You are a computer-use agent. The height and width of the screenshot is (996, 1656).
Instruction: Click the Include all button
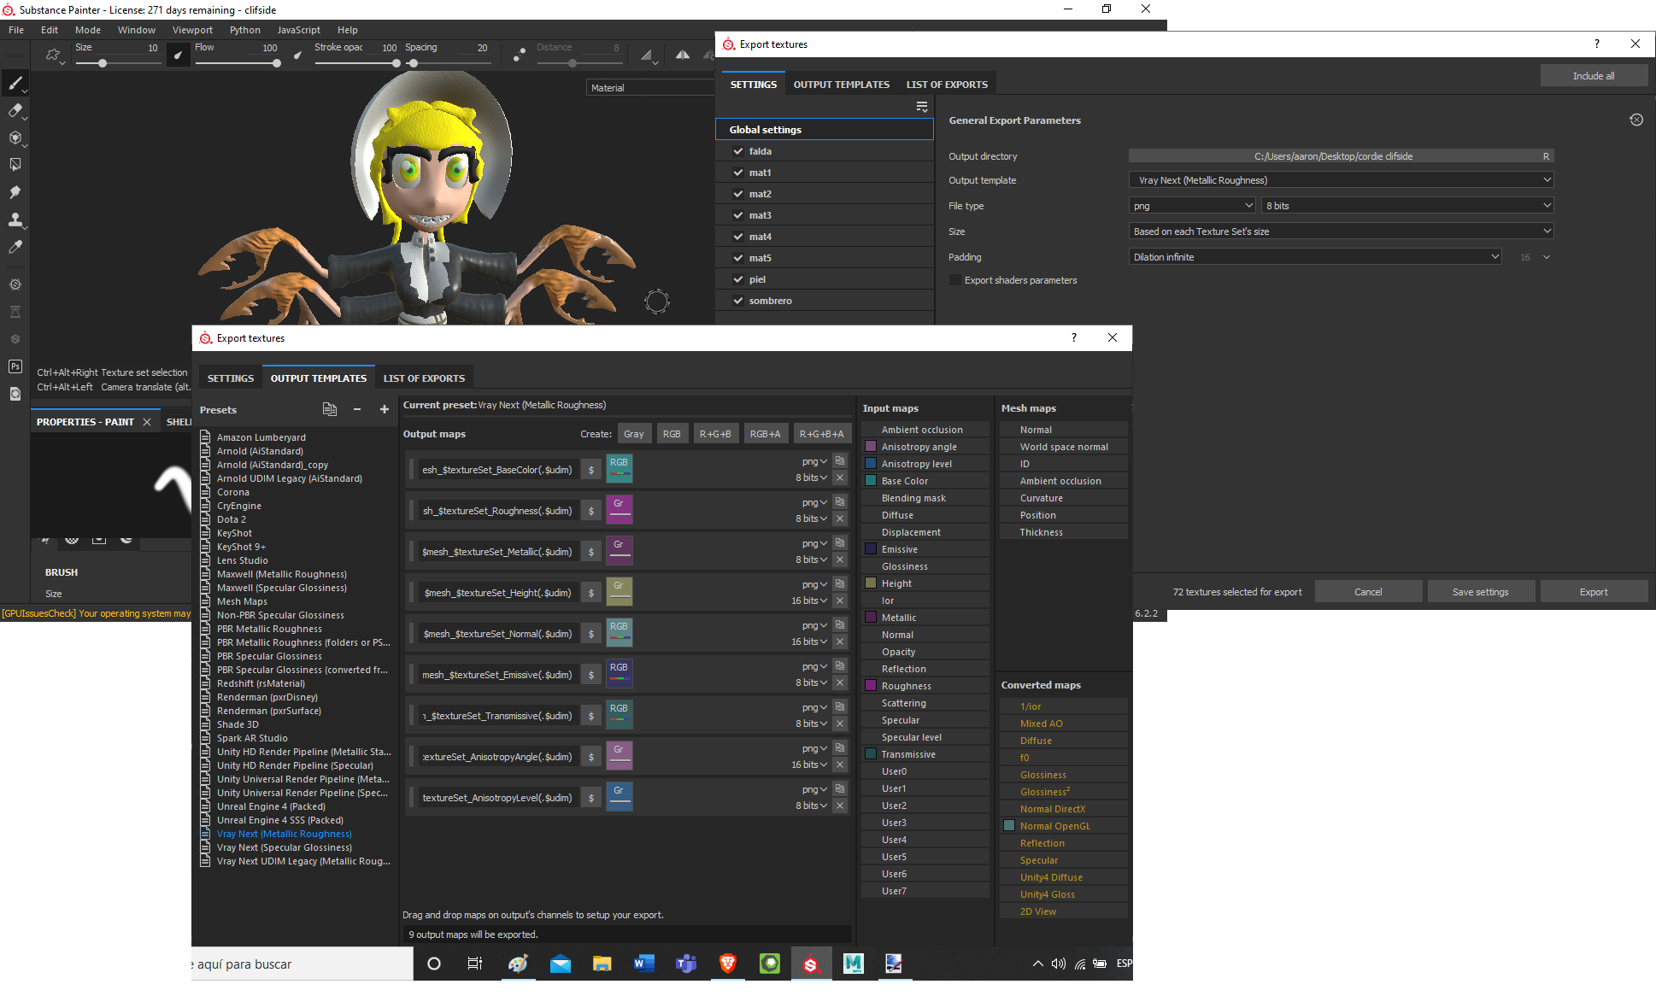coord(1593,76)
